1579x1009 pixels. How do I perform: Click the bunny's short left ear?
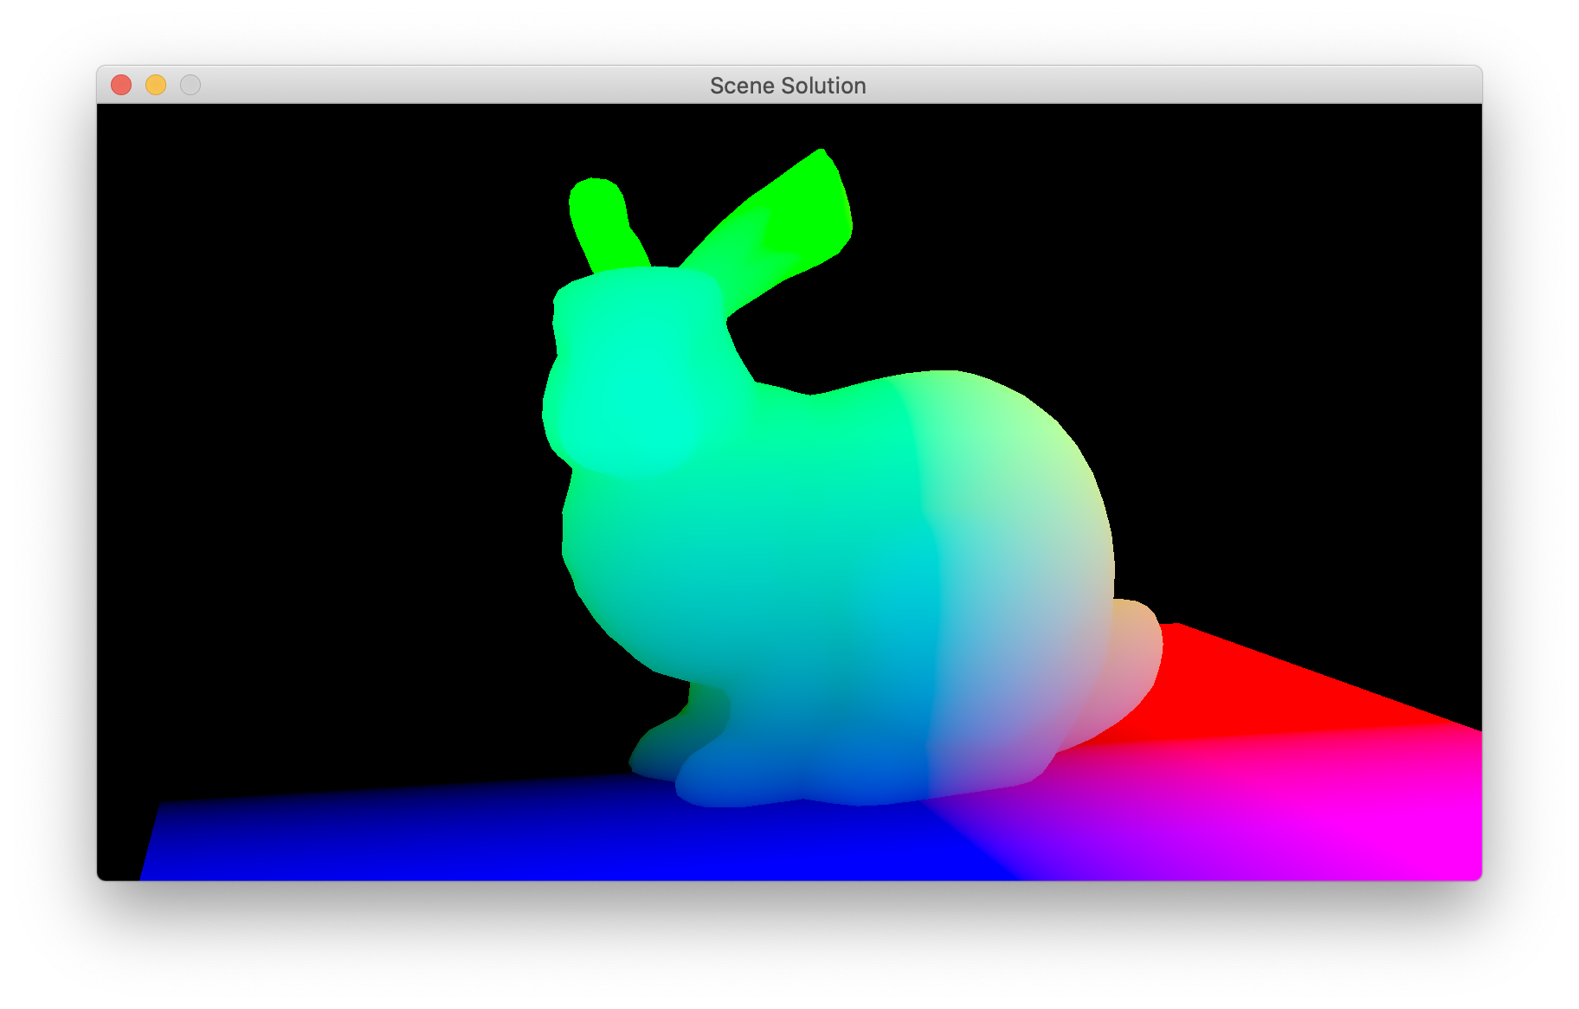coord(600,216)
